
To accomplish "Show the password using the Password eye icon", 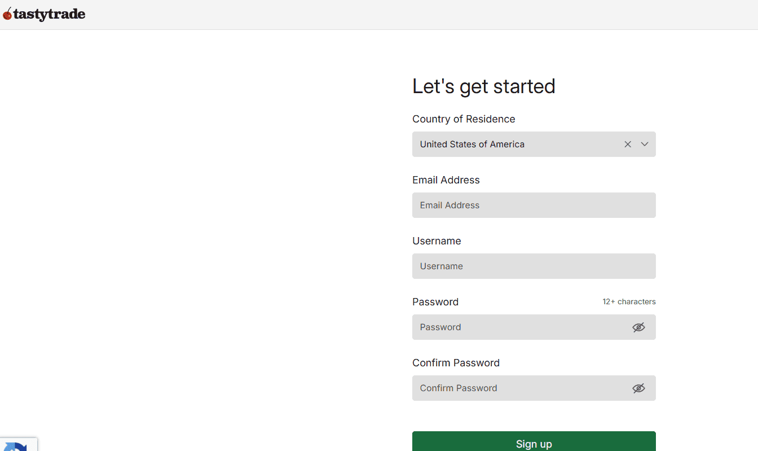I will pos(638,327).
